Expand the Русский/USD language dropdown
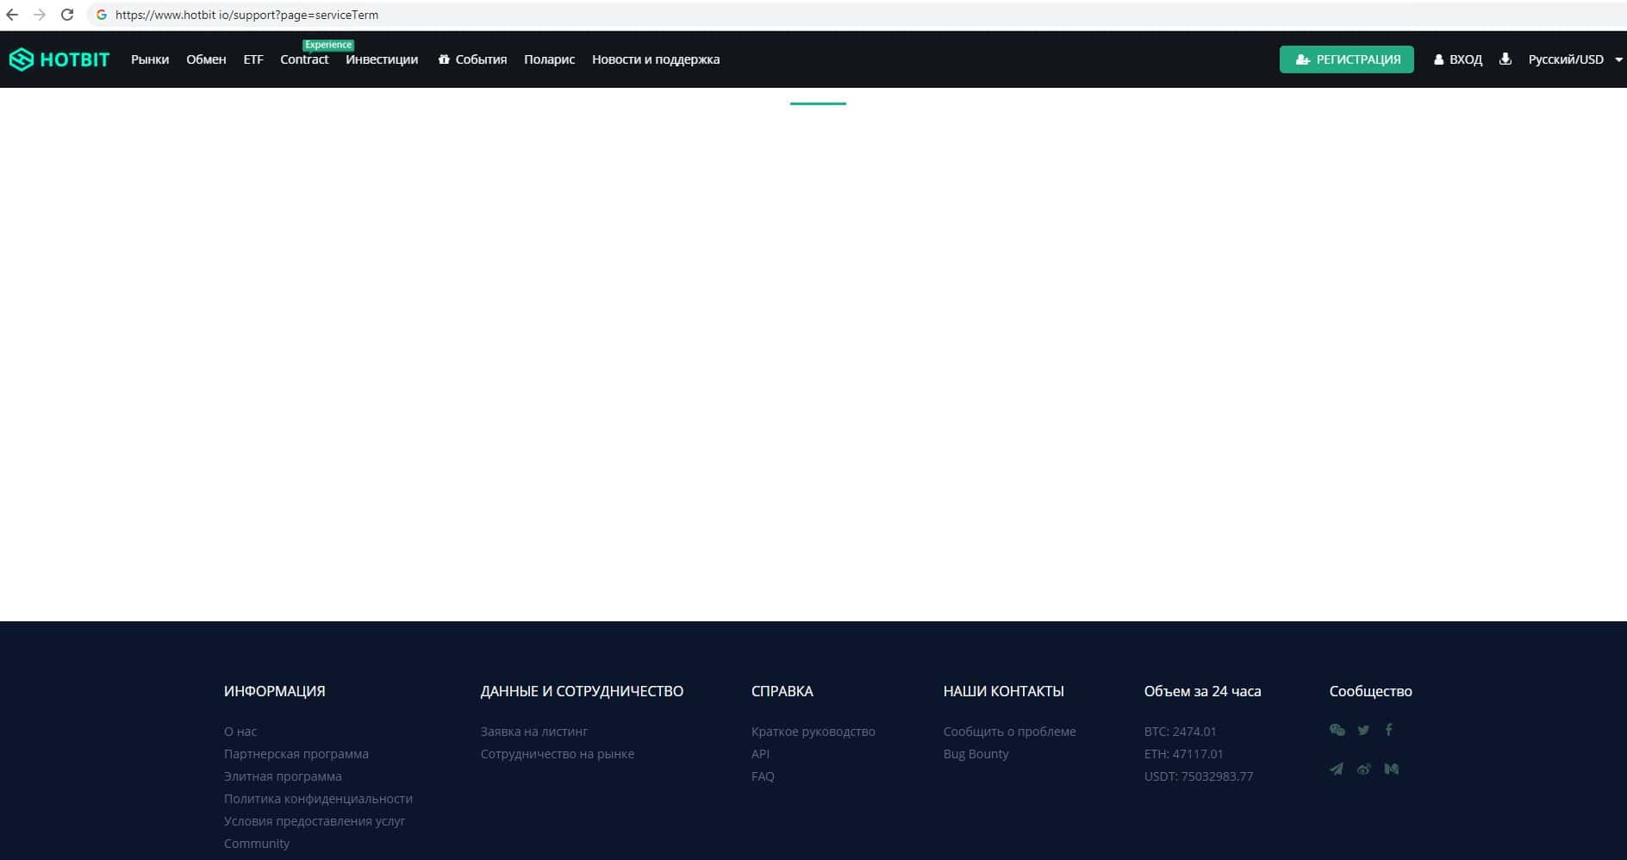The image size is (1627, 860). 1574,59
